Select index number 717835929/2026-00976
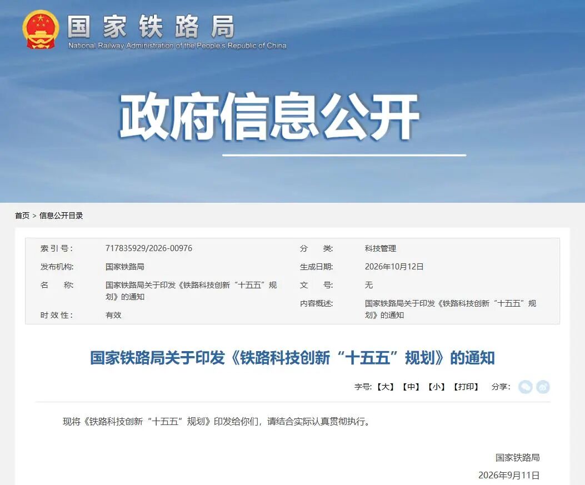 (x=149, y=248)
